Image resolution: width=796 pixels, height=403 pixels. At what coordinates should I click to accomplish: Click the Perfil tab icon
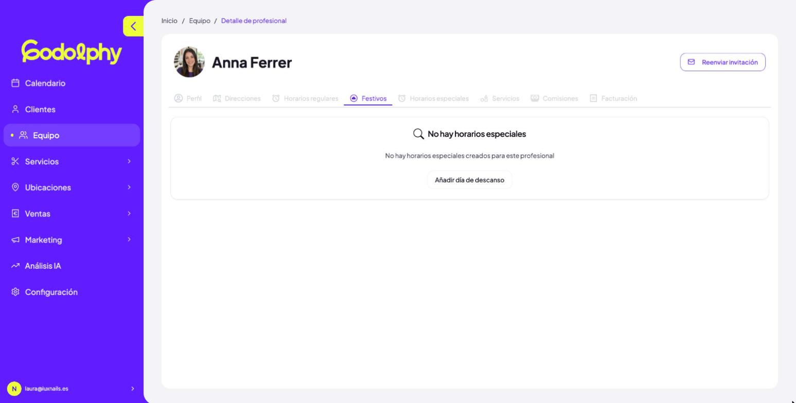[179, 98]
